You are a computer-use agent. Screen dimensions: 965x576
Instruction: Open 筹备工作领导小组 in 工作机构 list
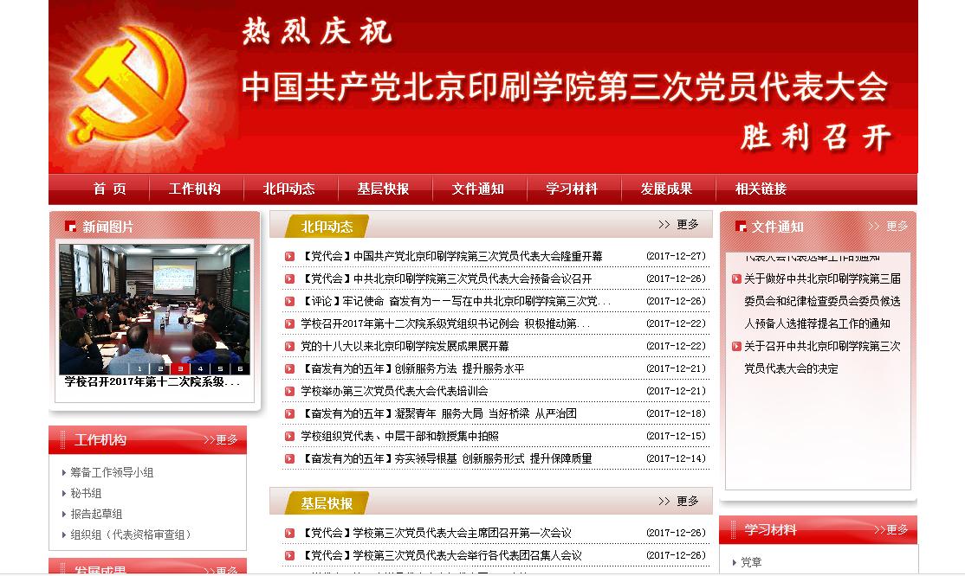112,472
